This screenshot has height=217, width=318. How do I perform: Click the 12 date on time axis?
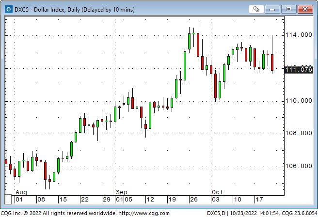(x=150, y=200)
